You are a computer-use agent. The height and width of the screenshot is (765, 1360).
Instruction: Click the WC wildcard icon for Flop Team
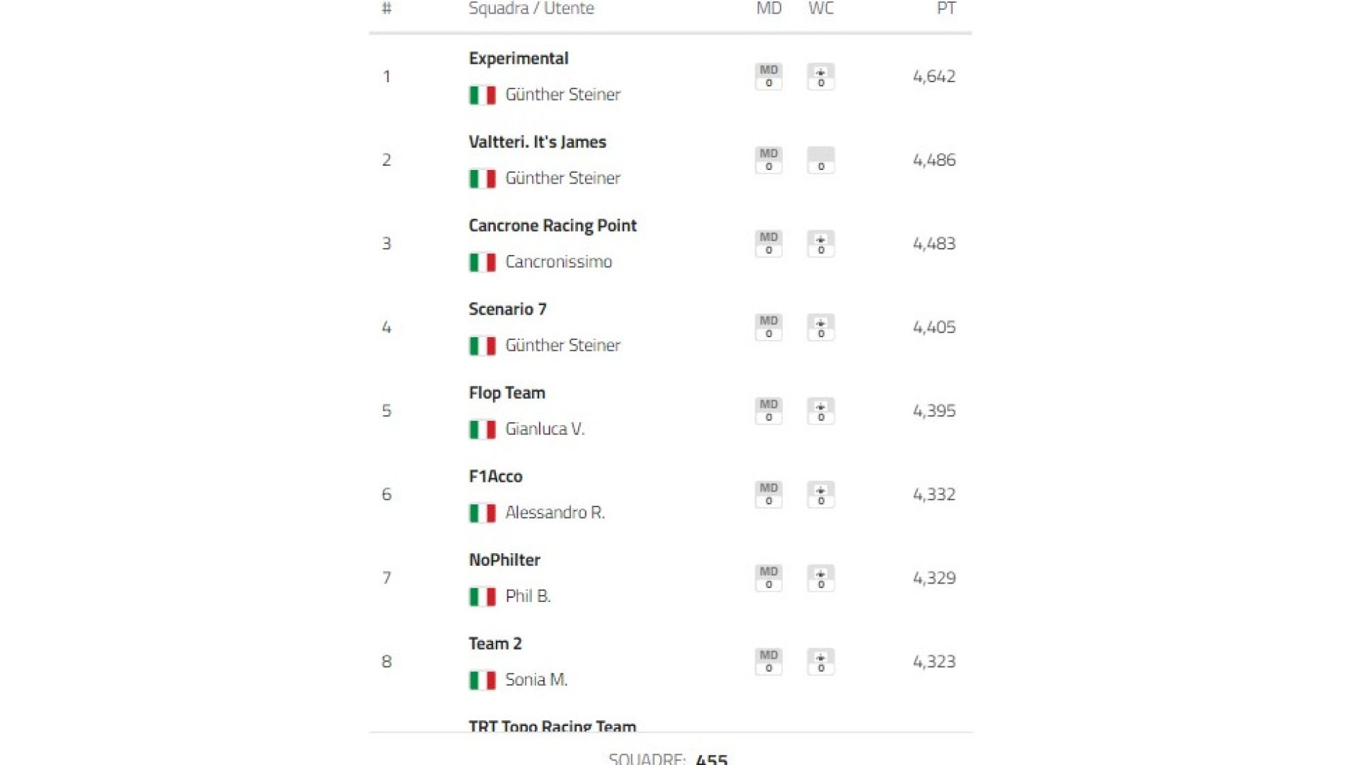(x=821, y=411)
